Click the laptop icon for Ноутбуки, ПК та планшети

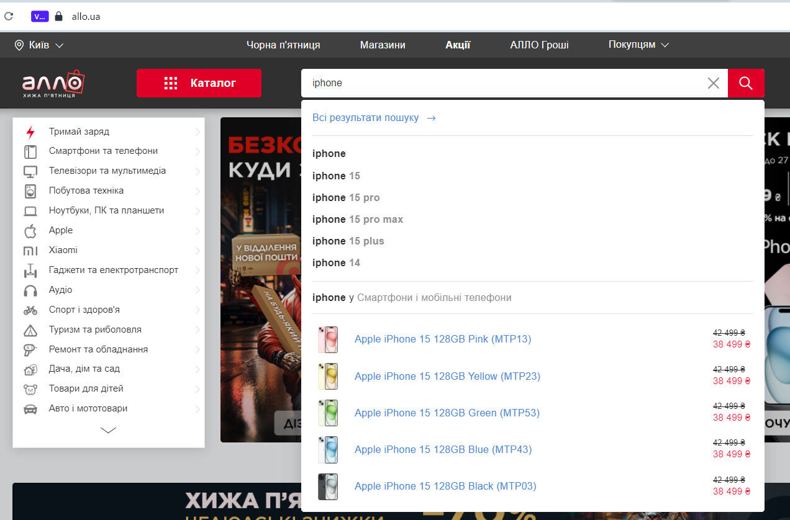coord(30,211)
